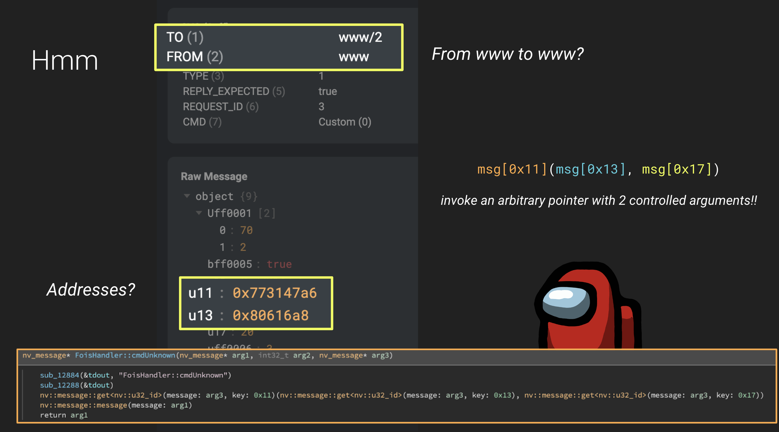Click the orange msg[0x11] expression
The image size is (779, 432).
click(x=512, y=169)
